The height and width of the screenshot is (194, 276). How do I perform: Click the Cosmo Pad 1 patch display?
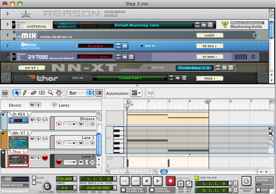tap(130, 78)
